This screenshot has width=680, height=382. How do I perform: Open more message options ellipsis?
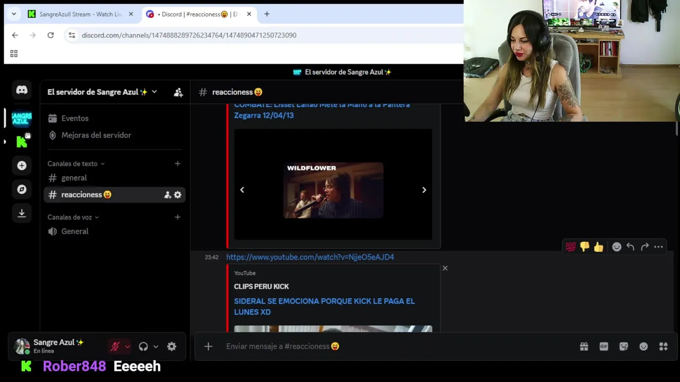tap(659, 247)
